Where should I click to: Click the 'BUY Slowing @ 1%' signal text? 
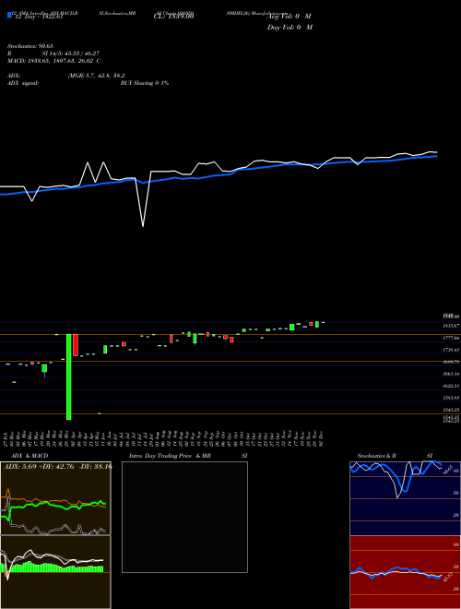[145, 83]
